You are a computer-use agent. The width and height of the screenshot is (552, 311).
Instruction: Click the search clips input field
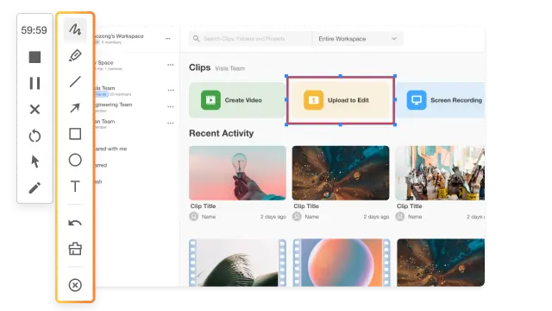coord(250,39)
